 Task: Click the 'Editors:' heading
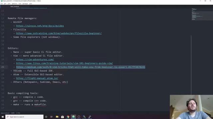13,48
